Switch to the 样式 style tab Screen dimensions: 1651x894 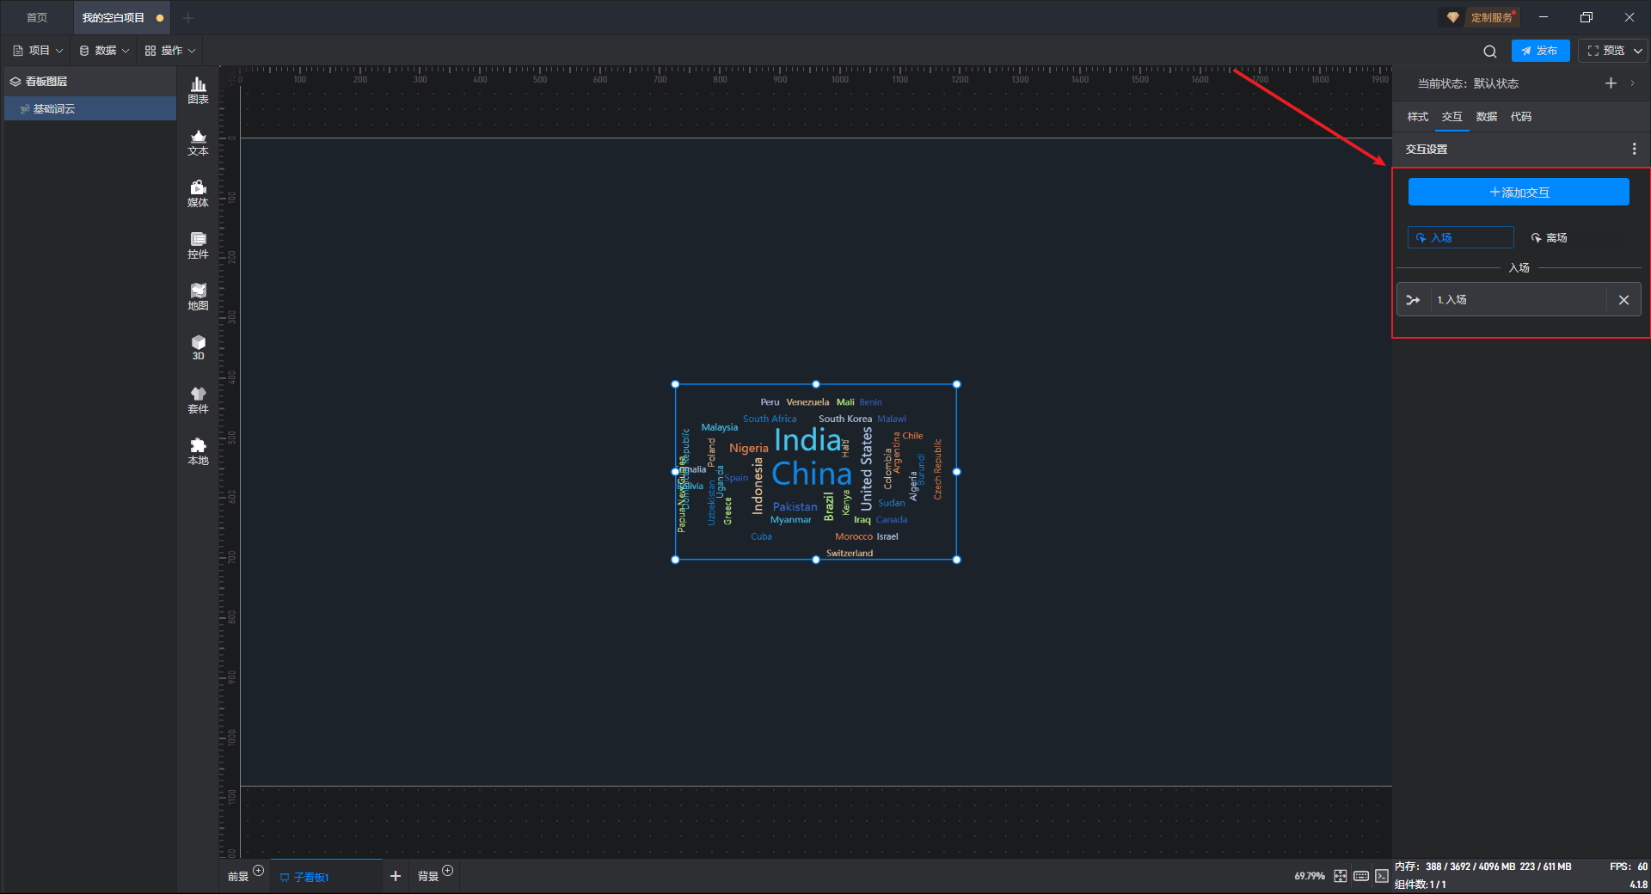(1417, 117)
